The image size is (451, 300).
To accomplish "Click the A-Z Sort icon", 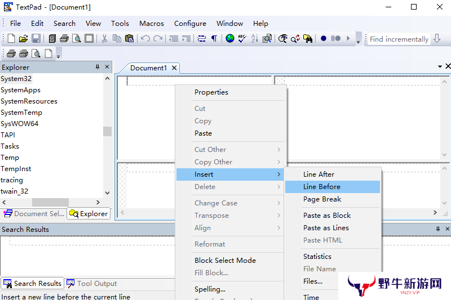I will click(255, 38).
